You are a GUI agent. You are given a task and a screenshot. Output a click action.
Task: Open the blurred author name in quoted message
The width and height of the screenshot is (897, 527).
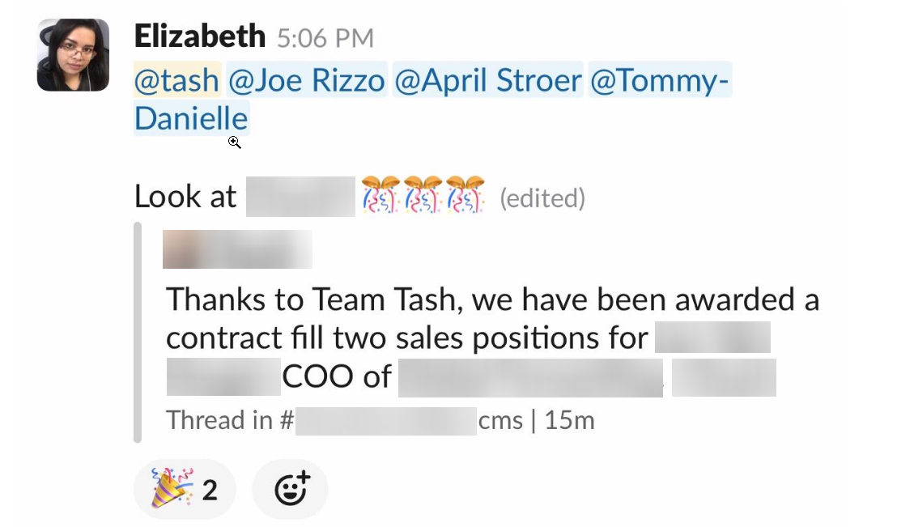point(237,249)
